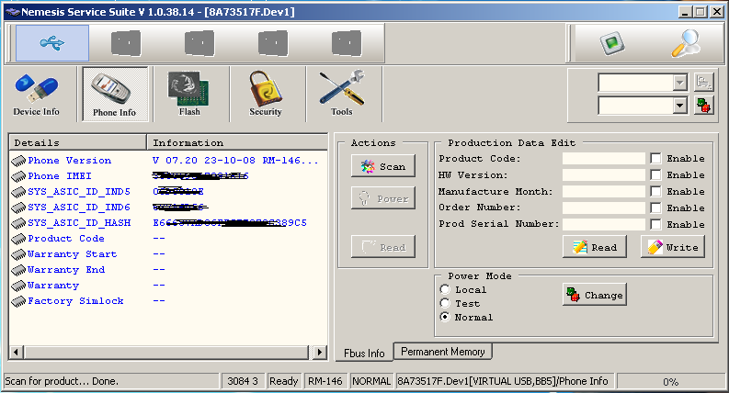Click the HW Version input field
The image size is (729, 393).
pos(603,174)
